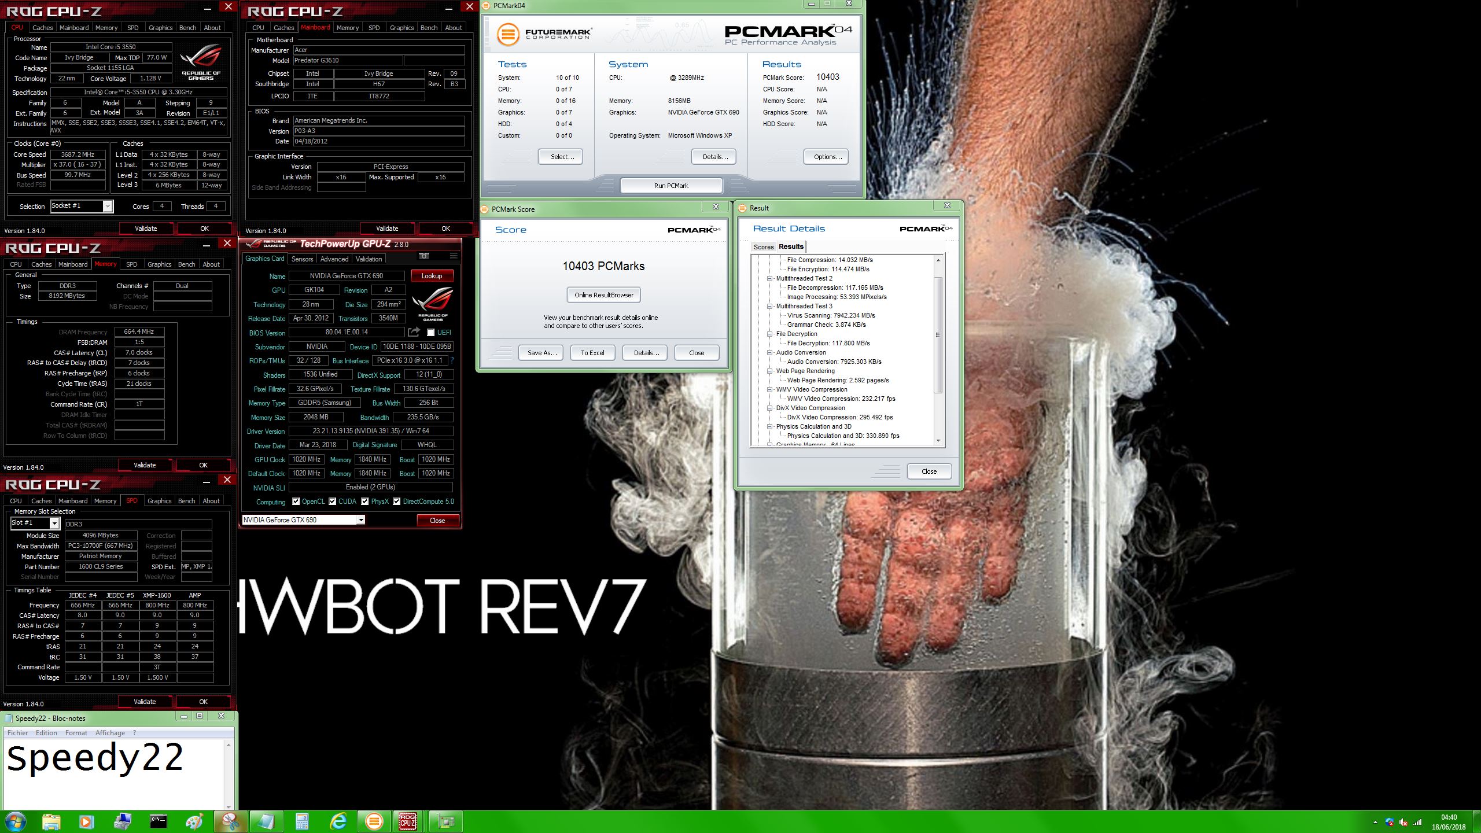
Task: Open the Sensors tab in GPU-Z
Action: pyautogui.click(x=302, y=259)
